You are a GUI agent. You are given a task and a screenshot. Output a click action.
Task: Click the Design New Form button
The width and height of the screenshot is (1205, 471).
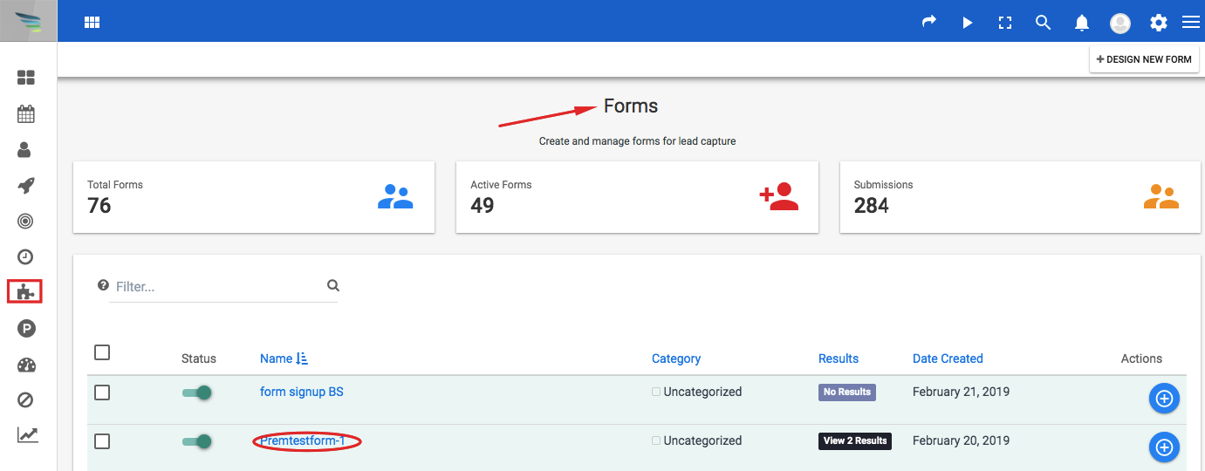pos(1144,59)
